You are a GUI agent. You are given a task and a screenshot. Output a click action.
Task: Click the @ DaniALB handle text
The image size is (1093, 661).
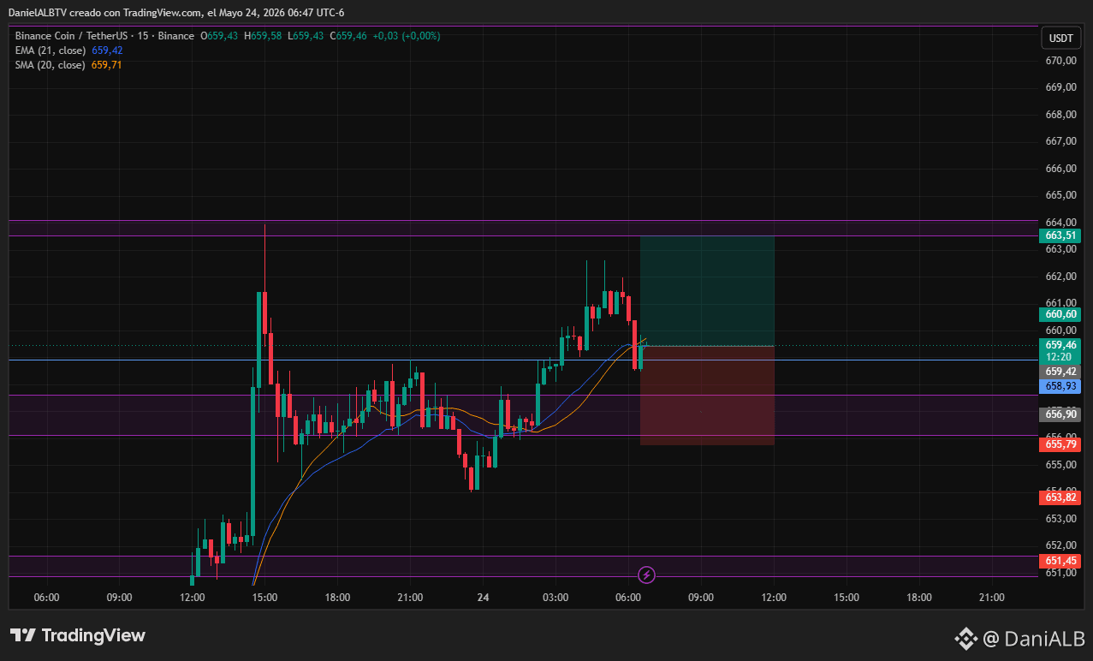pyautogui.click(x=1034, y=638)
